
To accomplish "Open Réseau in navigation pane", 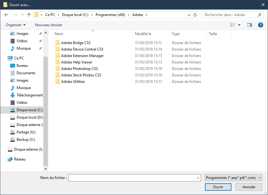I will point(20,159).
